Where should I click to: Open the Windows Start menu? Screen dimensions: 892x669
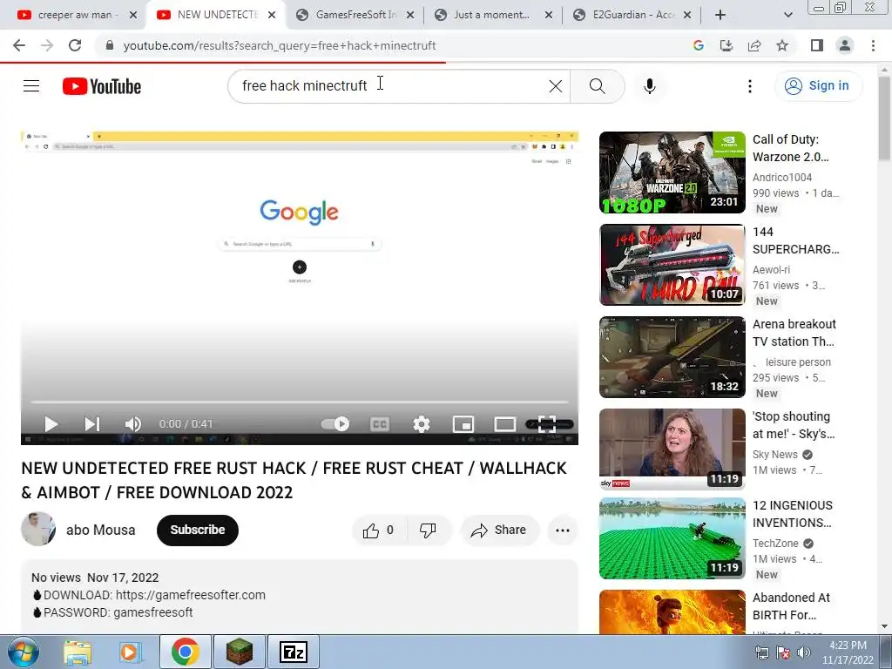23,652
